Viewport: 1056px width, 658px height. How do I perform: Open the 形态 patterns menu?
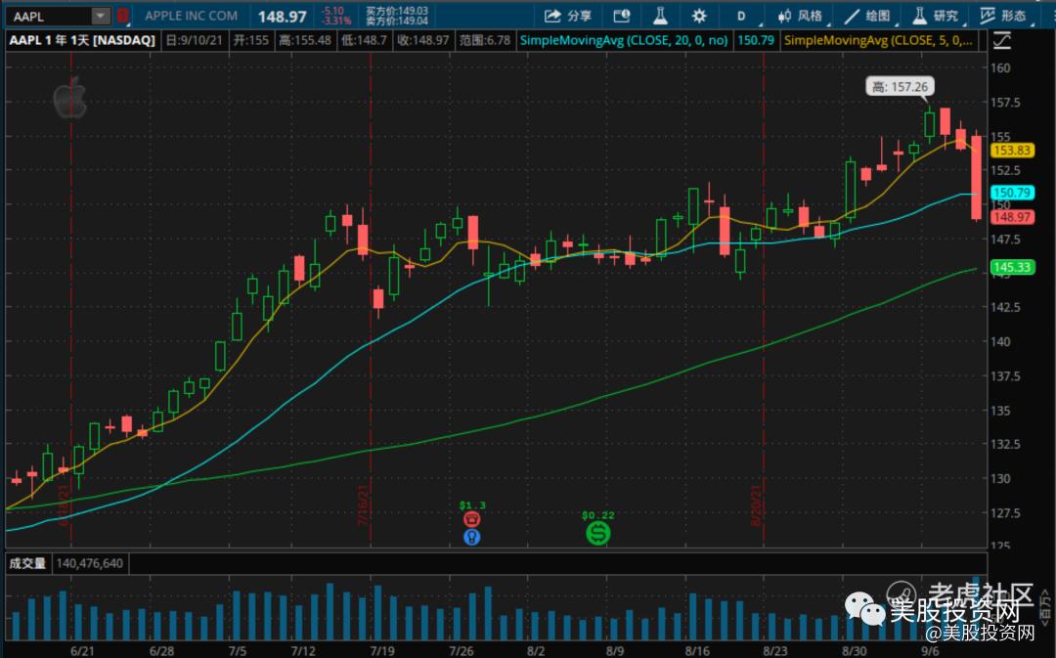[x=1003, y=16]
